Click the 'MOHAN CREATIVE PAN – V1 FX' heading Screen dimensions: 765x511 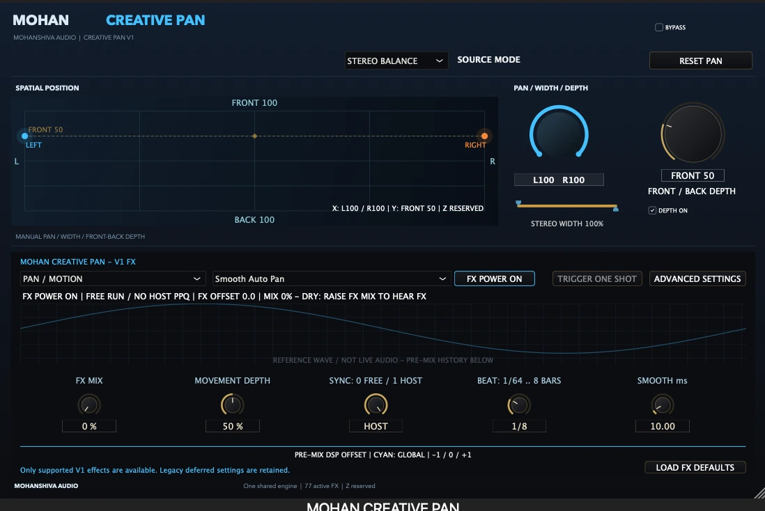click(x=78, y=261)
